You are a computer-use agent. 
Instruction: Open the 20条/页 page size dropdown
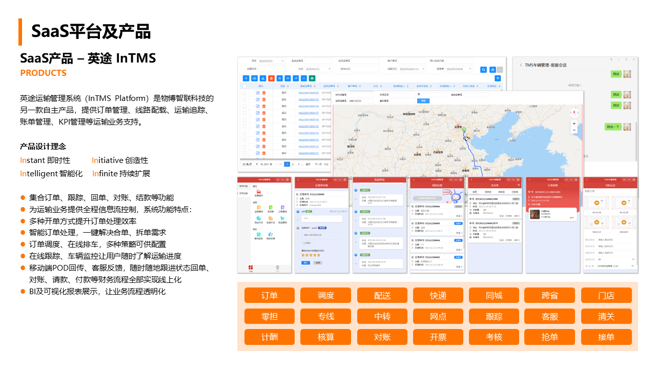tap(250, 164)
